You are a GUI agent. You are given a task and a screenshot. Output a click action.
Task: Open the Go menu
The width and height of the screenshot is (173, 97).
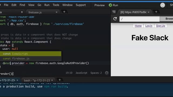coord(39,5)
